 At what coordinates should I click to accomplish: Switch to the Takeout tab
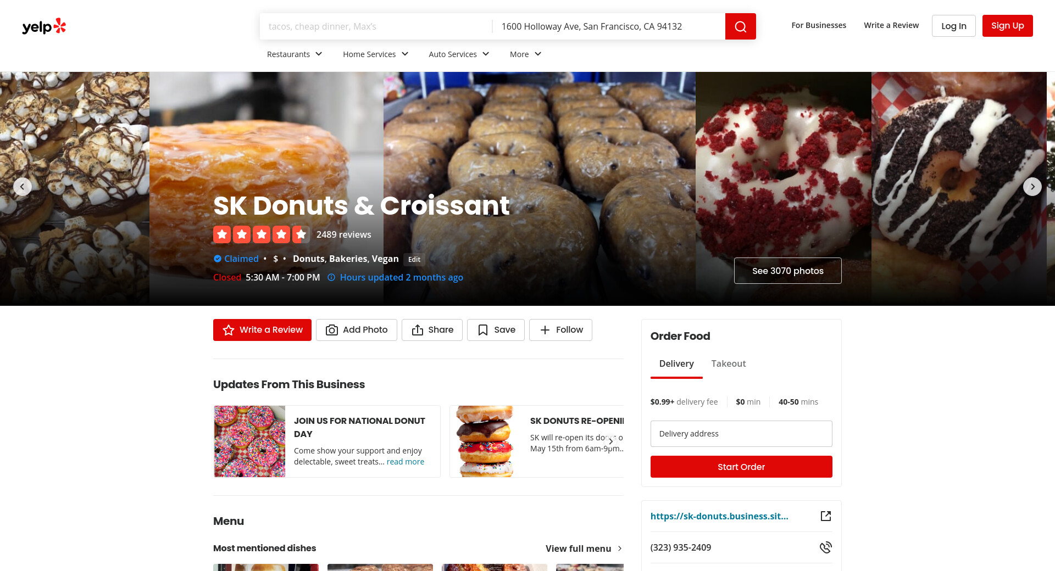point(729,363)
